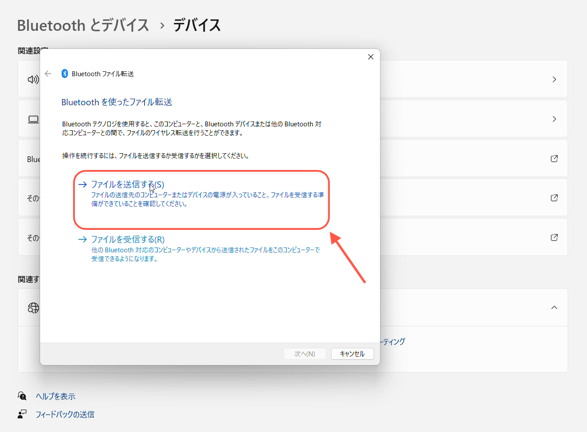Navigate to Bluetooth とデバイス breadcrumb
The height and width of the screenshot is (432, 587).
pyautogui.click(x=83, y=25)
